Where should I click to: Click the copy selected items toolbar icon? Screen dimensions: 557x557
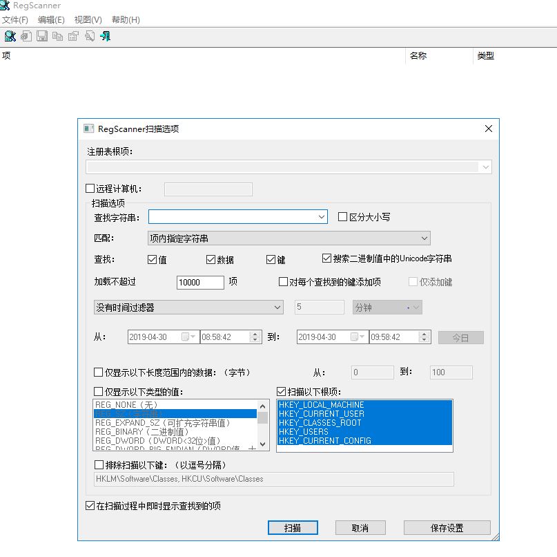click(58, 36)
